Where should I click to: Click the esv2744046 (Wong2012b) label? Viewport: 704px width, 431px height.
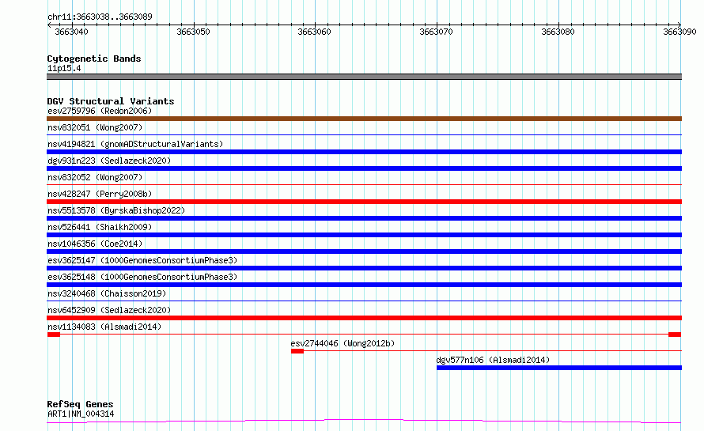click(343, 343)
